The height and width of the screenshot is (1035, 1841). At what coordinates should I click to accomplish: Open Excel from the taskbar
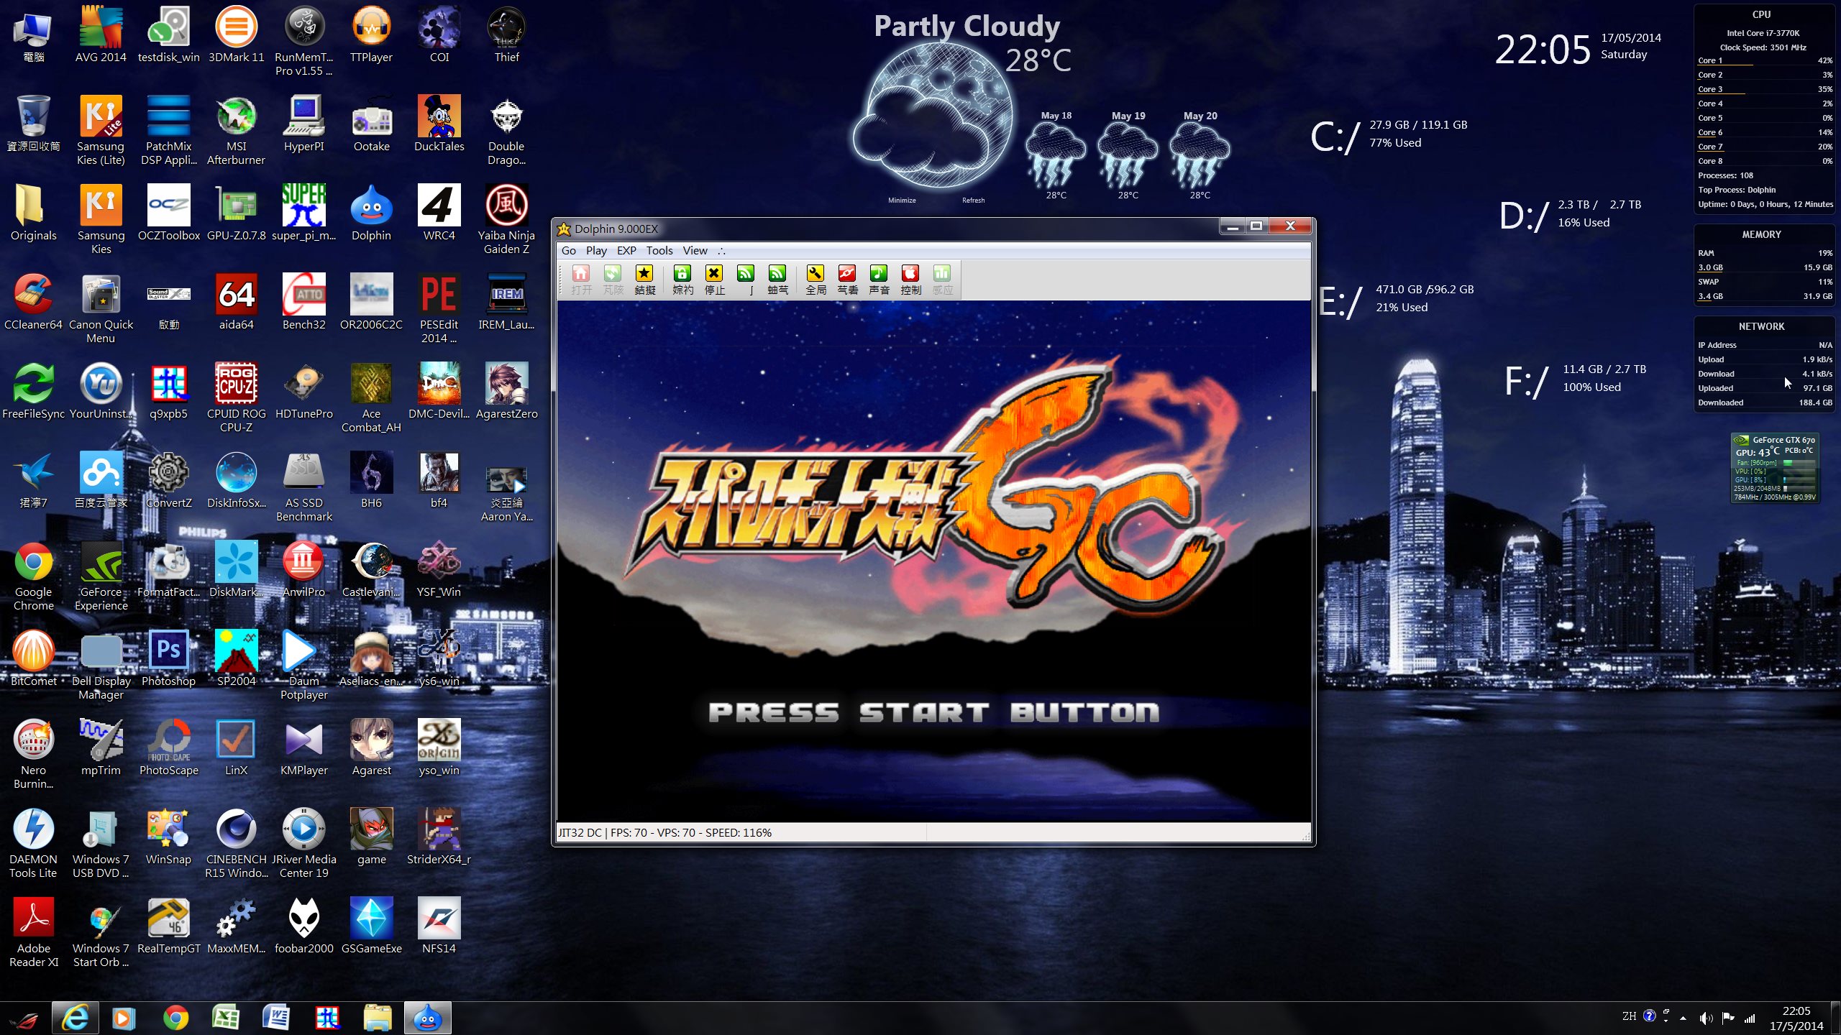pyautogui.click(x=226, y=1018)
